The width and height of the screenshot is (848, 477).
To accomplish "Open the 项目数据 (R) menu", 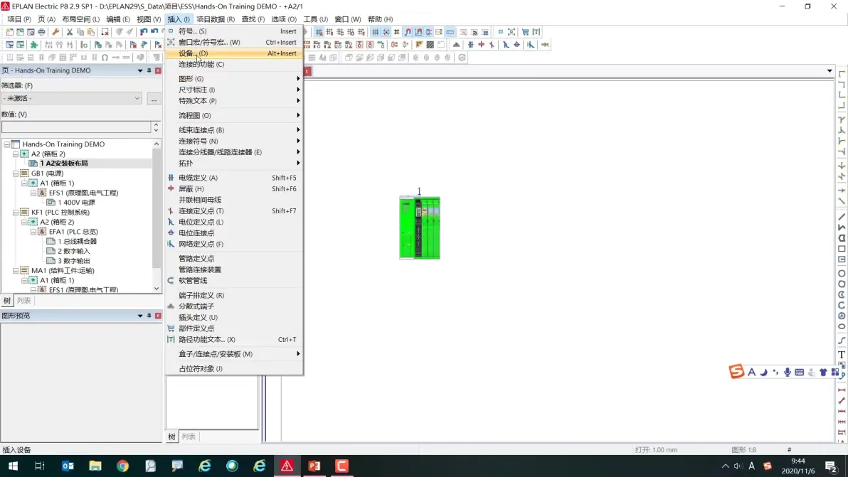I will coord(216,19).
